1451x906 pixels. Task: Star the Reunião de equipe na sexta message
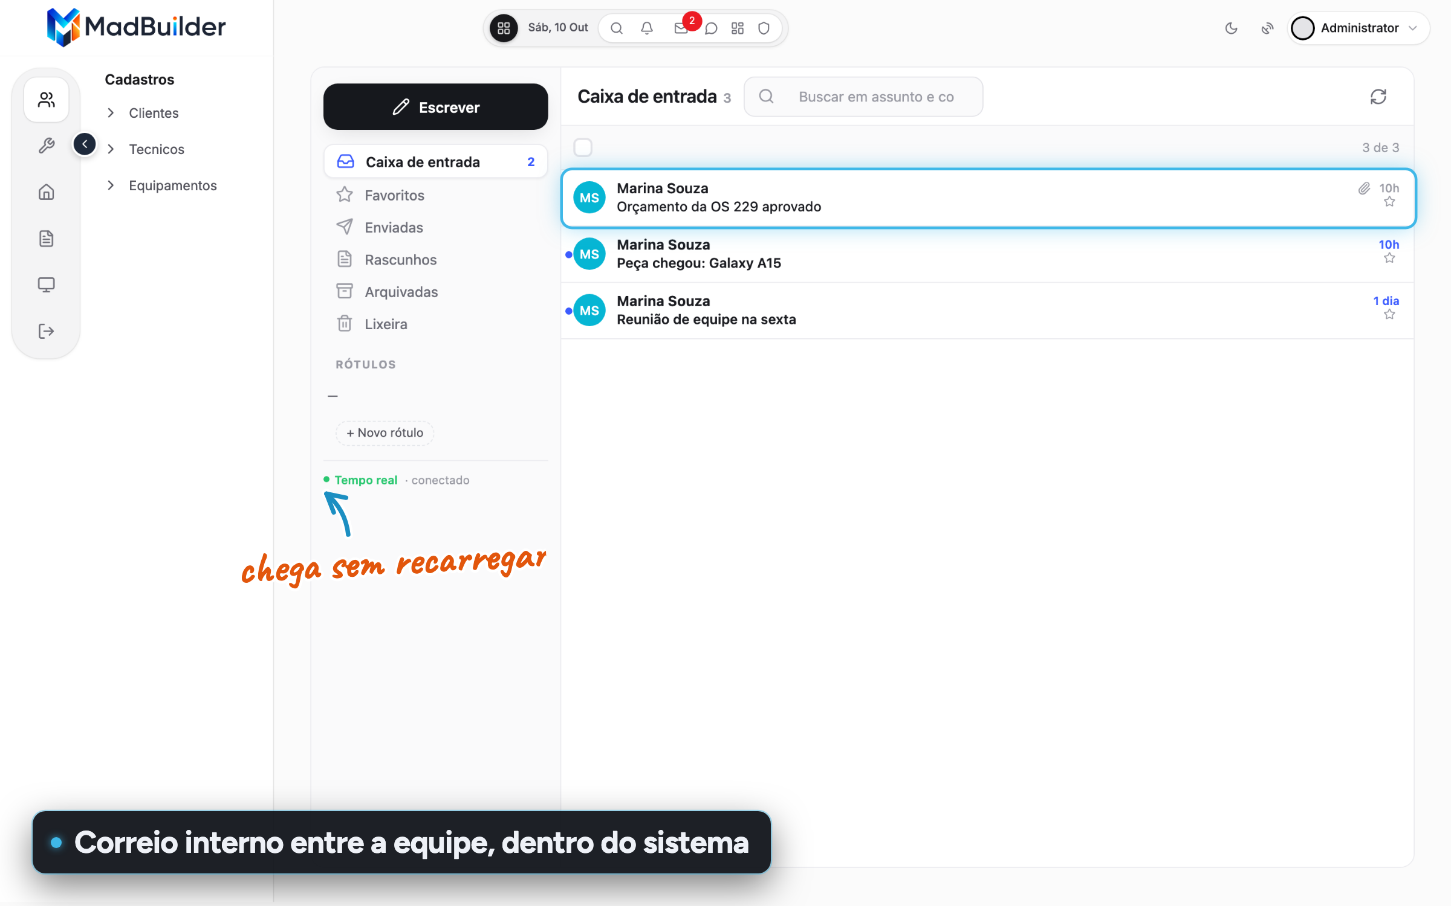[x=1389, y=315]
